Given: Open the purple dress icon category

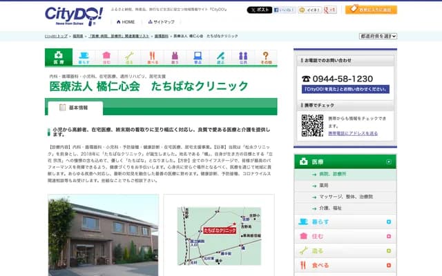Looking at the screenshot, I should click(175, 57).
